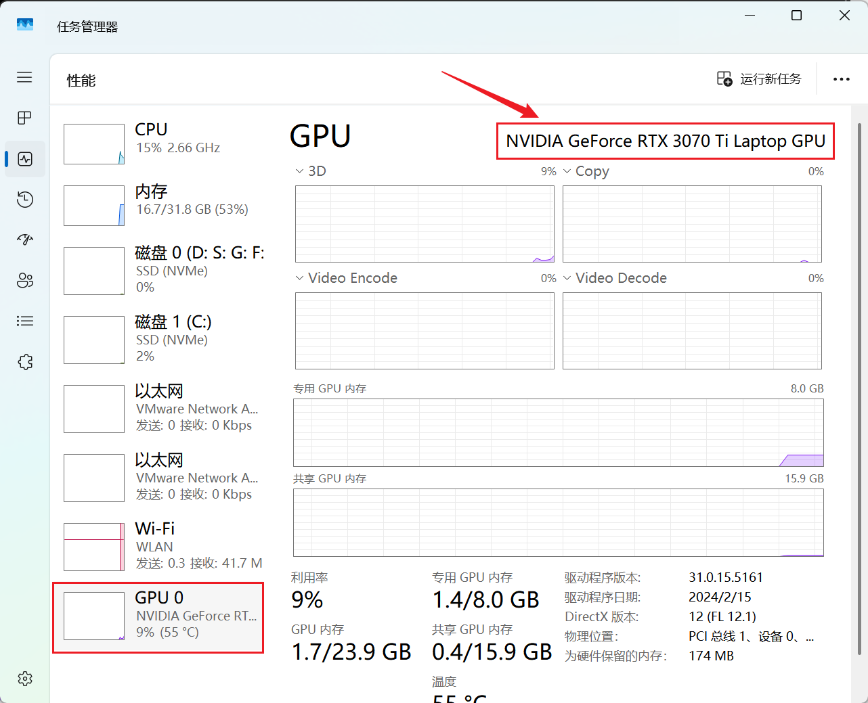Open the Details list icon
The image size is (868, 703).
pyautogui.click(x=25, y=321)
